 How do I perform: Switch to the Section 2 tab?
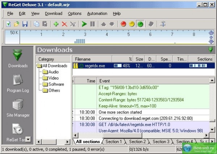[x=137, y=142]
